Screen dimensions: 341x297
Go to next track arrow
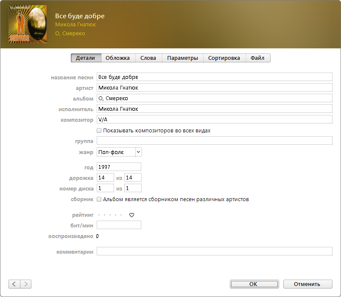tap(26, 284)
